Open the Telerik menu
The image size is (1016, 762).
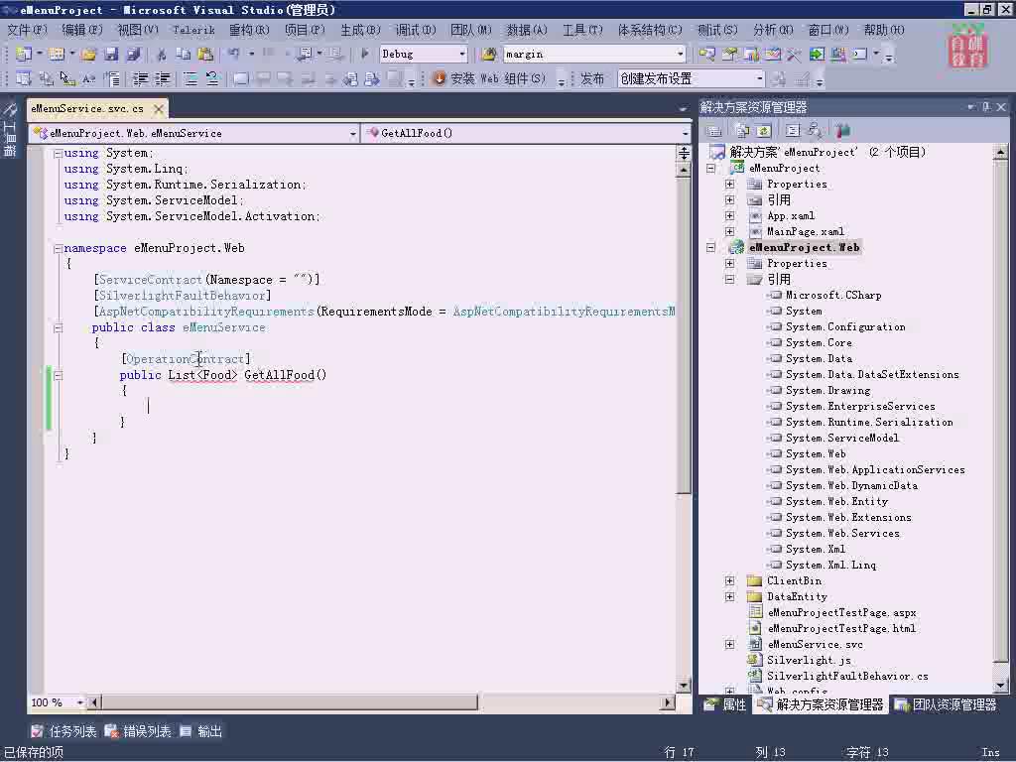pyautogui.click(x=193, y=30)
